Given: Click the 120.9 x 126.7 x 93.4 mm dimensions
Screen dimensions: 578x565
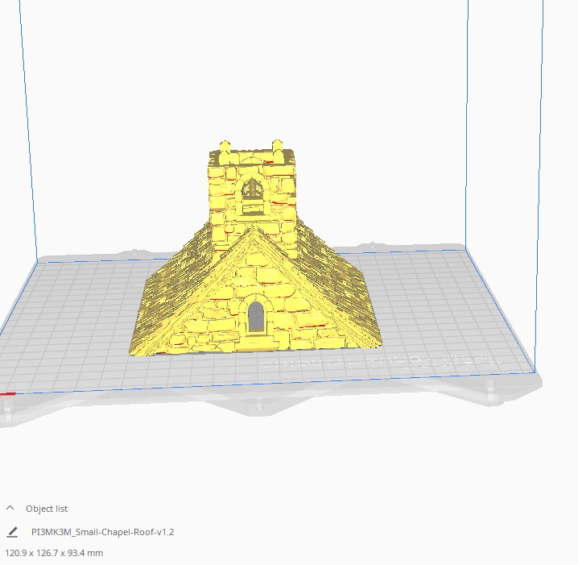Looking at the screenshot, I should 54,553.
